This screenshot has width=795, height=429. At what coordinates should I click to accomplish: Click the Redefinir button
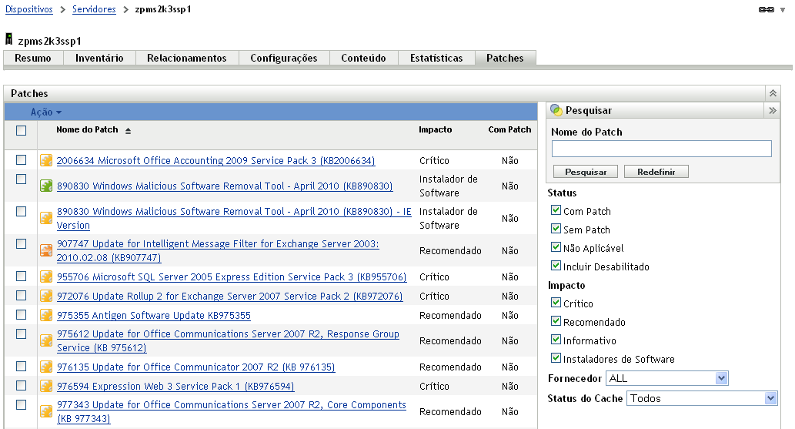(x=656, y=172)
